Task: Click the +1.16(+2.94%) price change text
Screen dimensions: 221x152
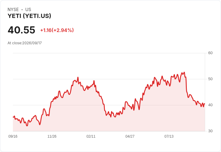Action: coord(57,30)
